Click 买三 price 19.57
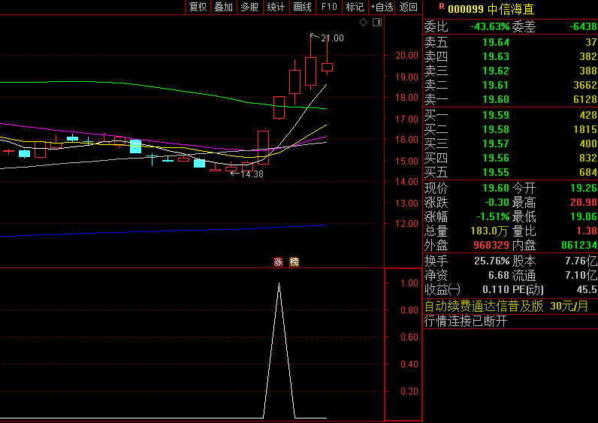This screenshot has width=598, height=423. tap(496, 144)
